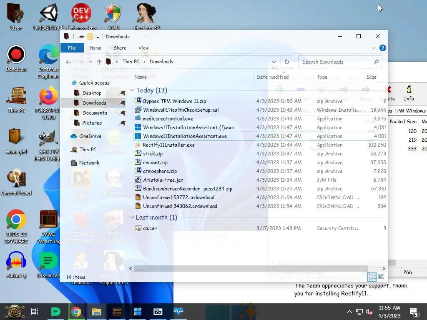Collapse the Last month (1) group
Image resolution: width=427 pixels, height=320 pixels.
pyautogui.click(x=132, y=217)
